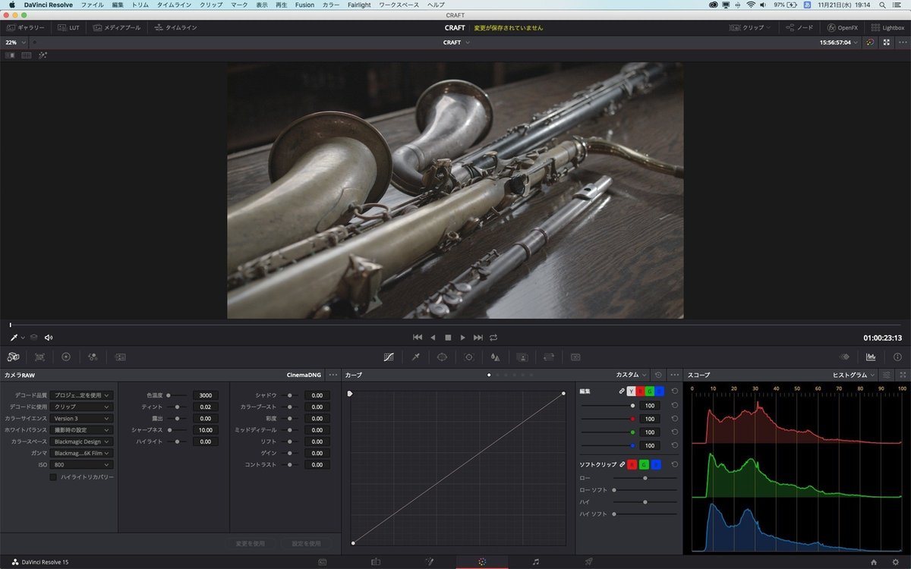Click the 色温度 slider handle
Image resolution: width=911 pixels, height=569 pixels.
click(x=169, y=395)
